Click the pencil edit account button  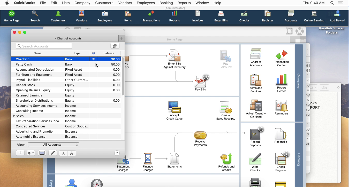click(x=53, y=153)
